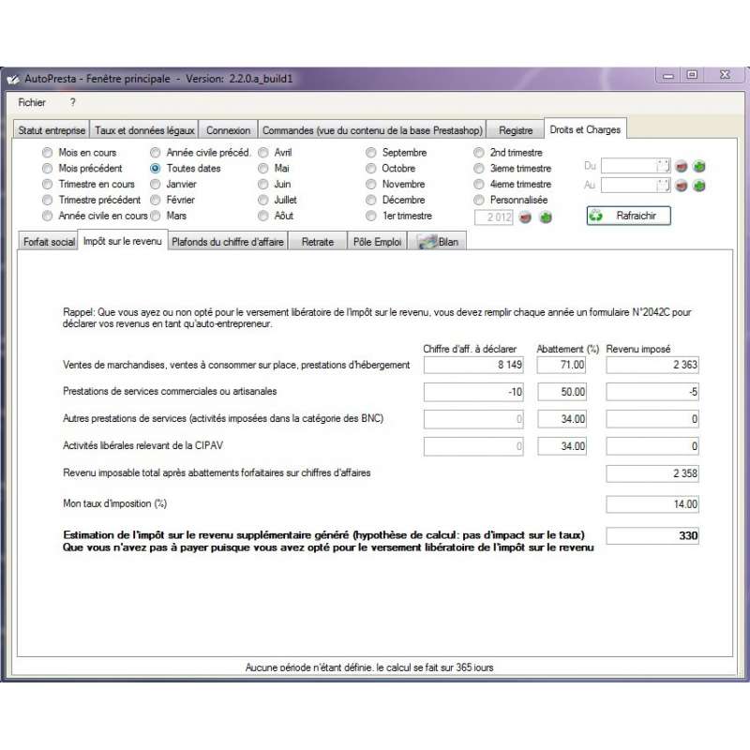Viewport: 750px width, 750px height.
Task: Switch to the Retraite sub-tab
Action: click(x=318, y=242)
